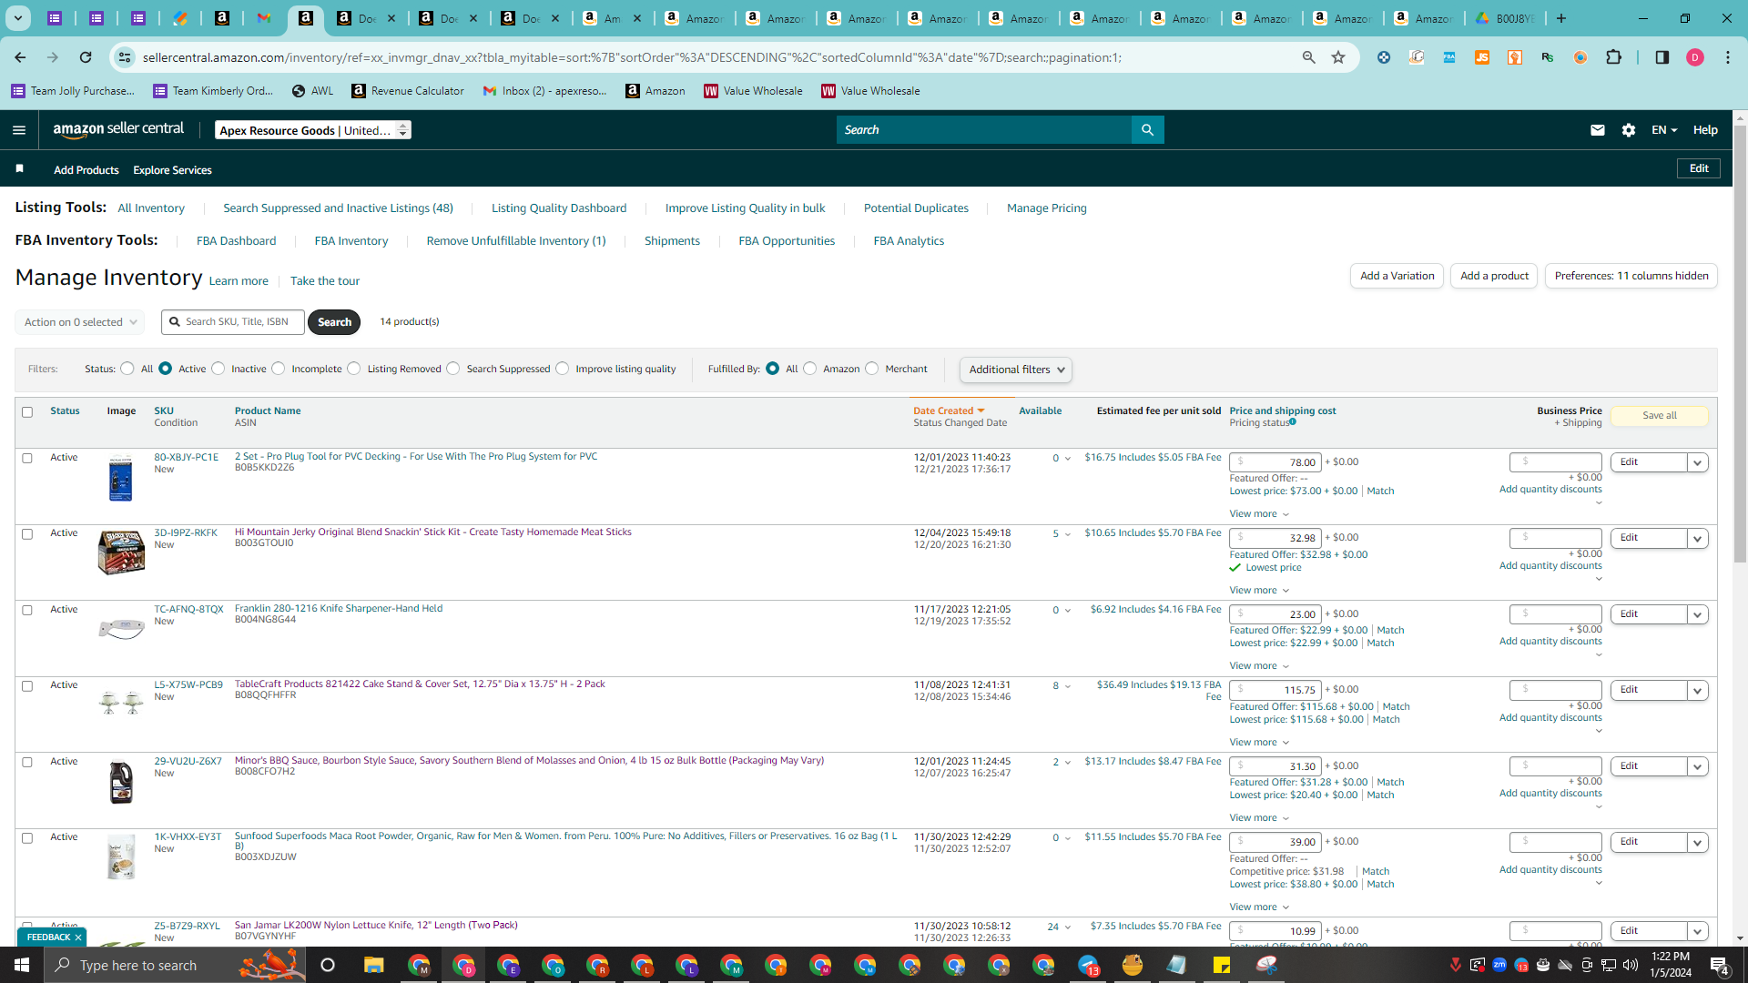Viewport: 1748px width, 983px height.
Task: Open the AWL bookmark
Action: pyautogui.click(x=313, y=91)
